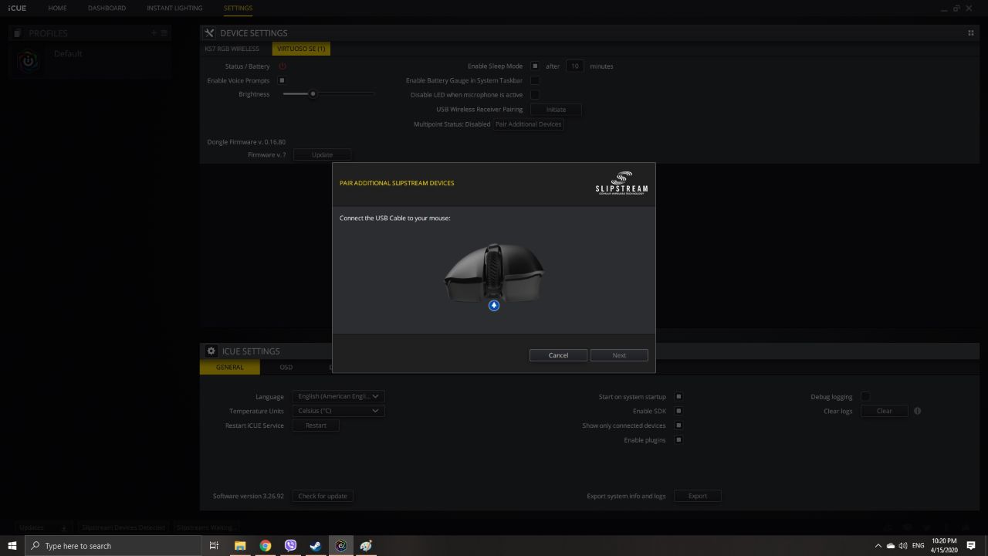Image resolution: width=988 pixels, height=556 pixels.
Task: Click the Device Settings panel grid icon
Action: 970,33
